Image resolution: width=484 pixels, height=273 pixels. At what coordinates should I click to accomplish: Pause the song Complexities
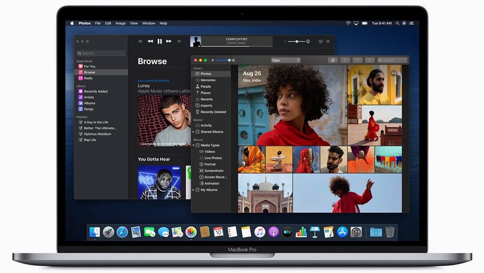click(x=160, y=41)
